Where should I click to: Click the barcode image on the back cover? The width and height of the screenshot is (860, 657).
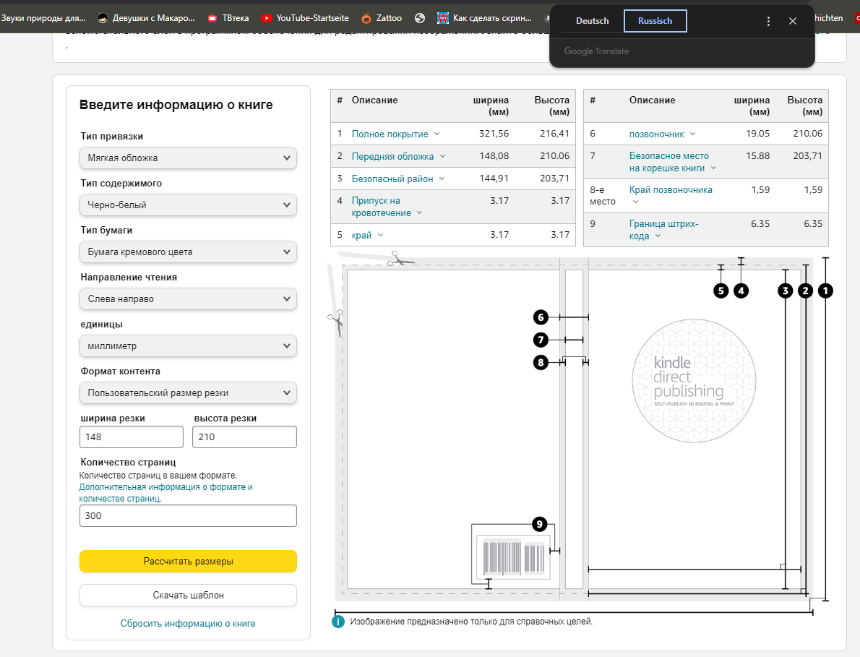(x=513, y=557)
